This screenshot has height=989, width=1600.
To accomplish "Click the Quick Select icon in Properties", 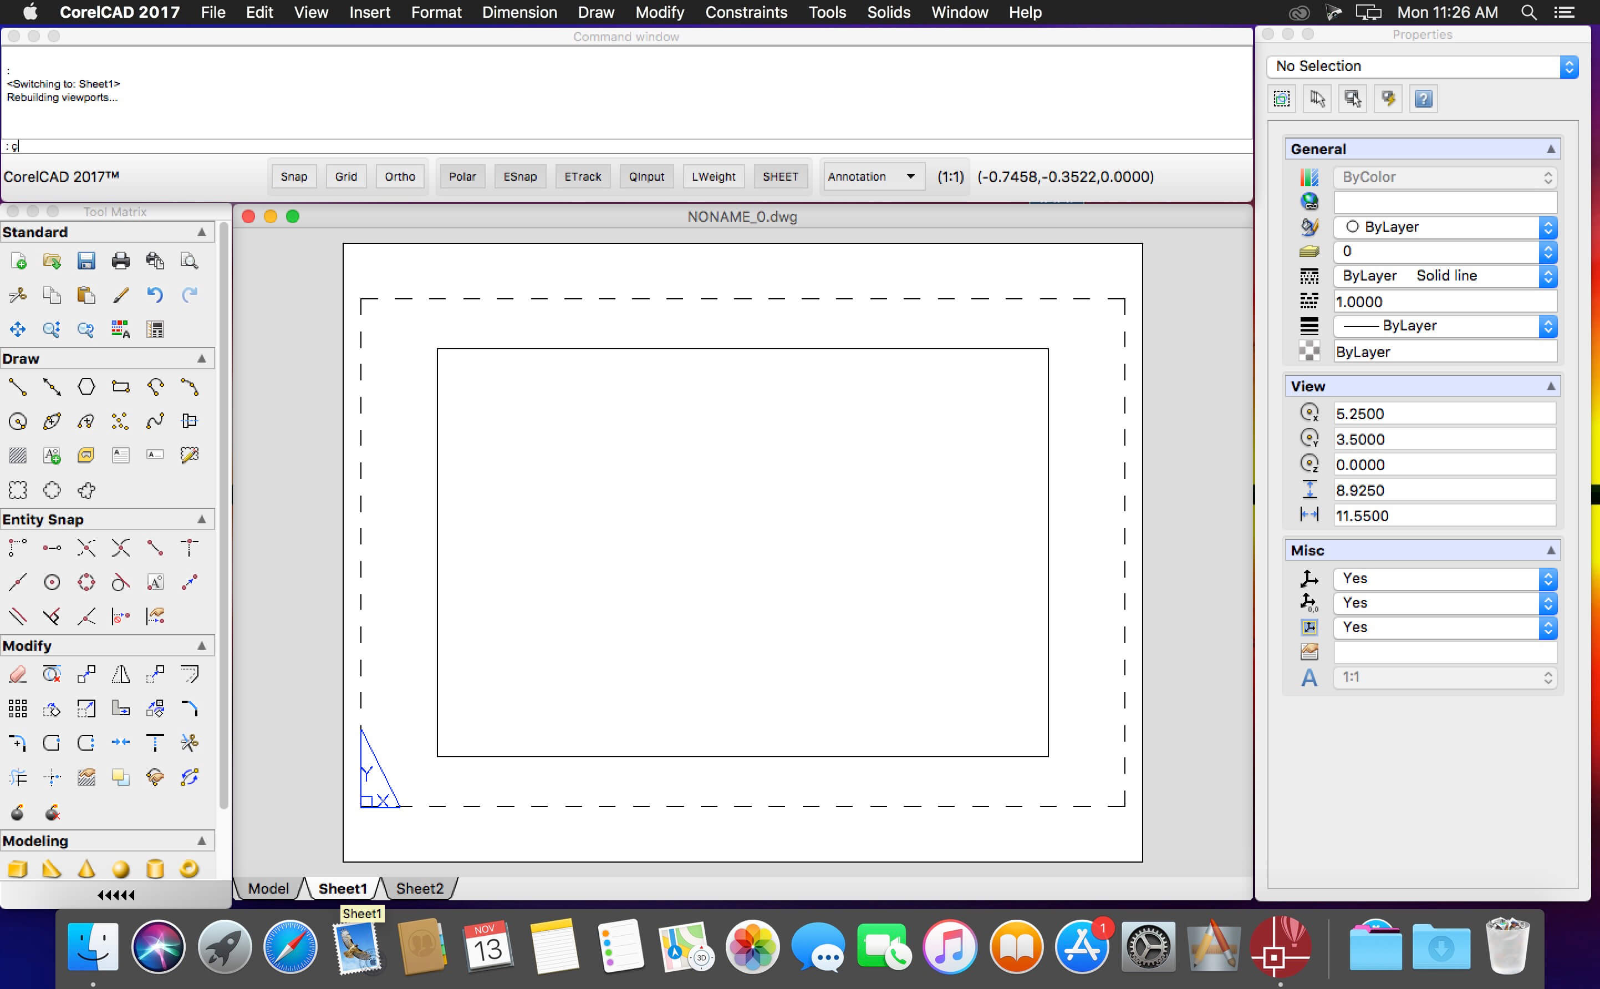I will pos(1282,99).
